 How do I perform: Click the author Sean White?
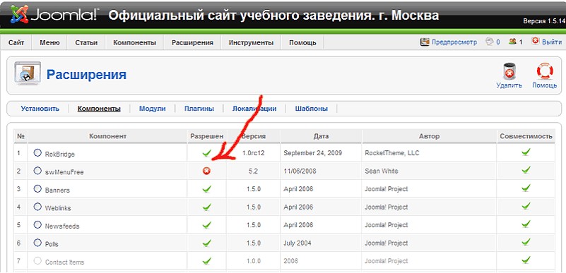coord(381,171)
